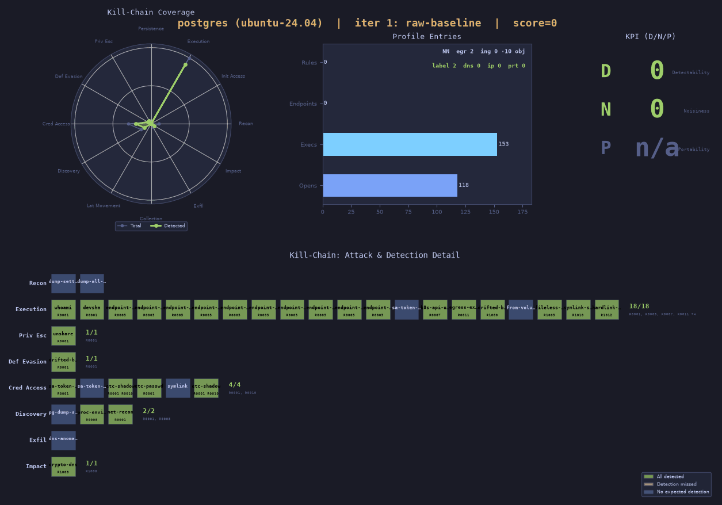The width and height of the screenshot is (722, 505).
Task: Click the Impact row label in detail
Action: (x=36, y=466)
